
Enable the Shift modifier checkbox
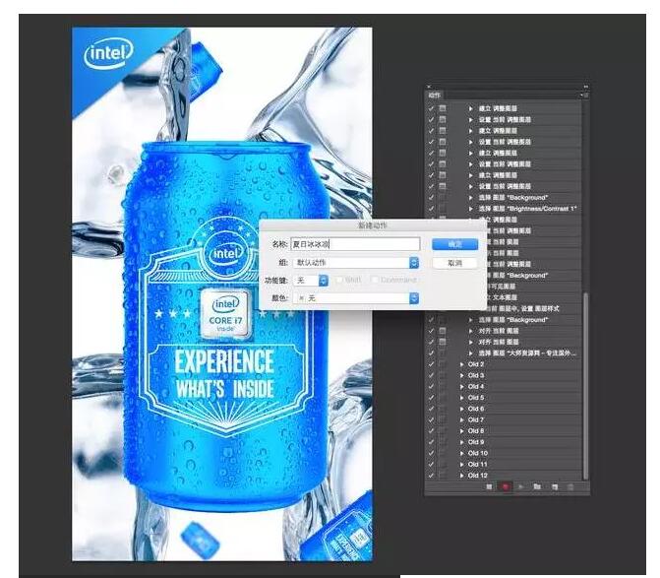(337, 280)
